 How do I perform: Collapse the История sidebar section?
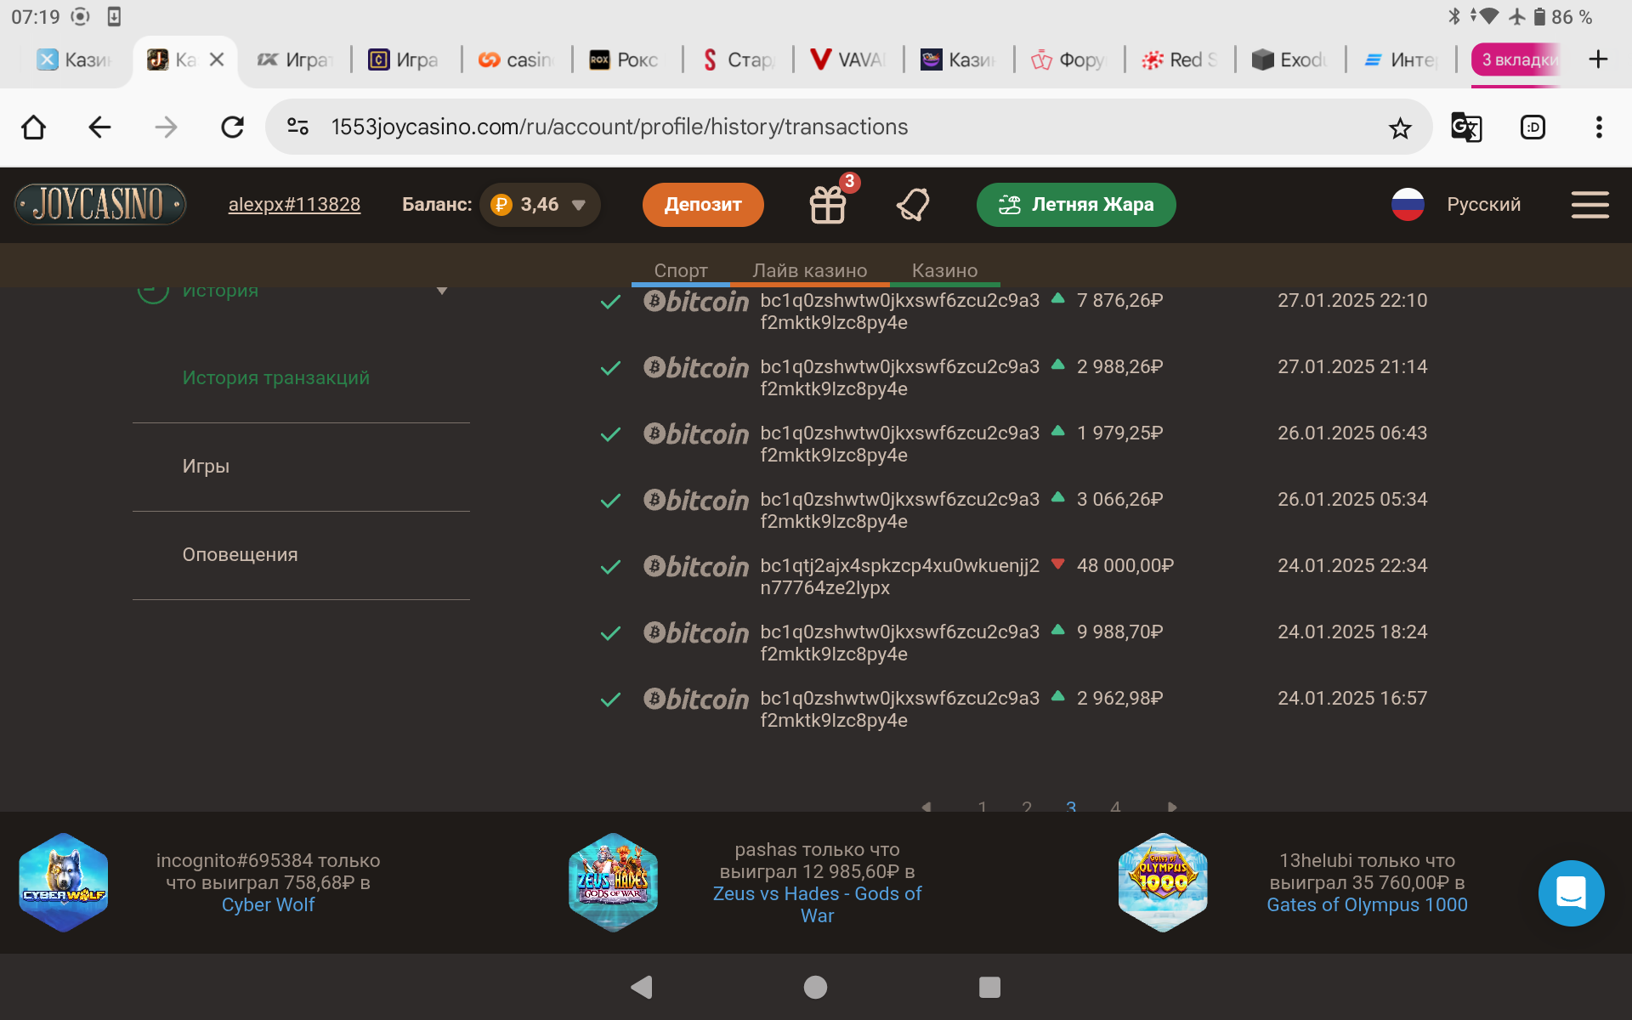(x=441, y=291)
